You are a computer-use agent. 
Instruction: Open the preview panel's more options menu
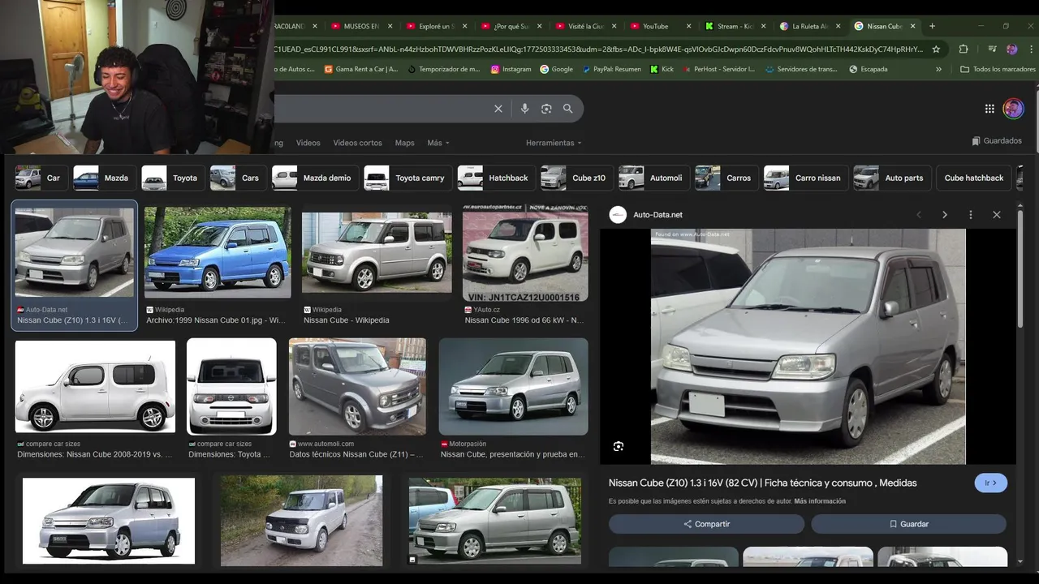click(x=970, y=215)
